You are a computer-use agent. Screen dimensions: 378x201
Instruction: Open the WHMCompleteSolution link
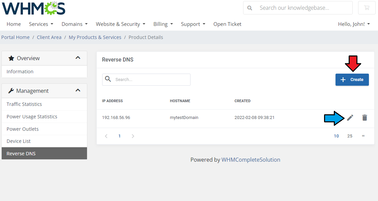(251, 160)
